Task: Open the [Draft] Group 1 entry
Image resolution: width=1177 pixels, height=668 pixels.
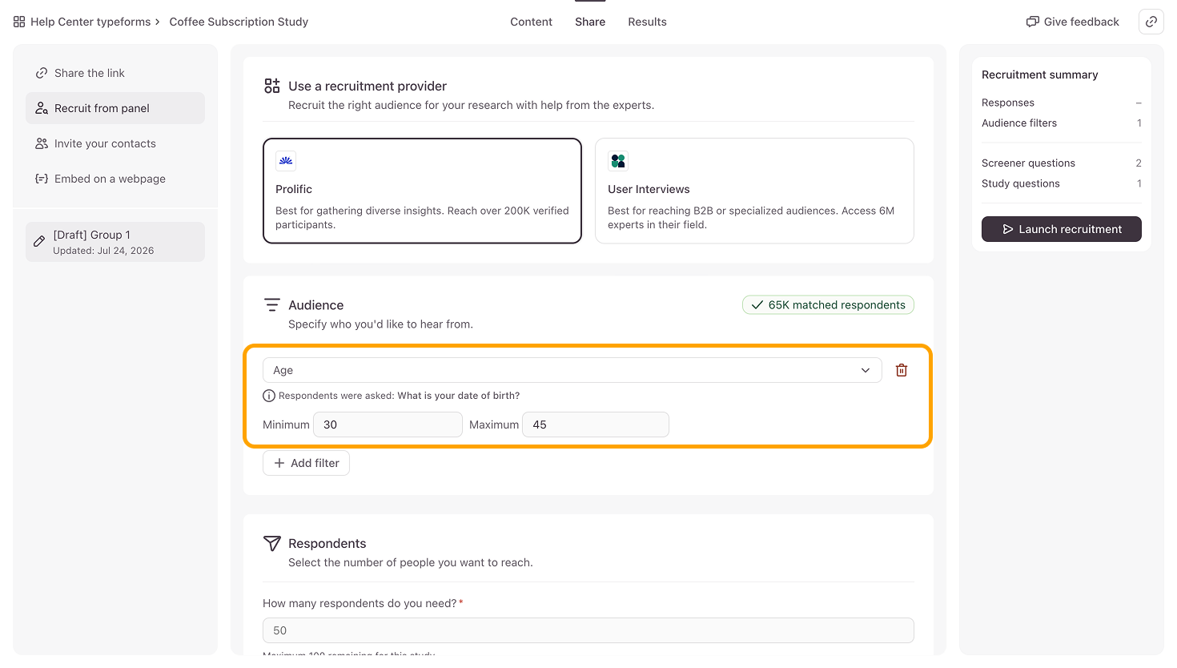Action: (x=115, y=242)
